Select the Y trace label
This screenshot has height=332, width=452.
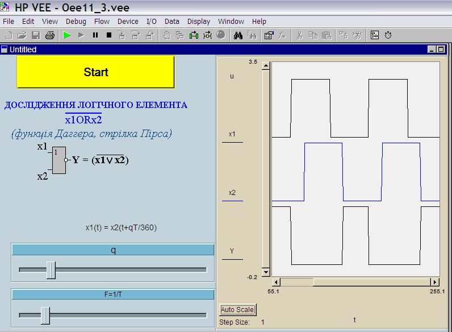coord(232,251)
